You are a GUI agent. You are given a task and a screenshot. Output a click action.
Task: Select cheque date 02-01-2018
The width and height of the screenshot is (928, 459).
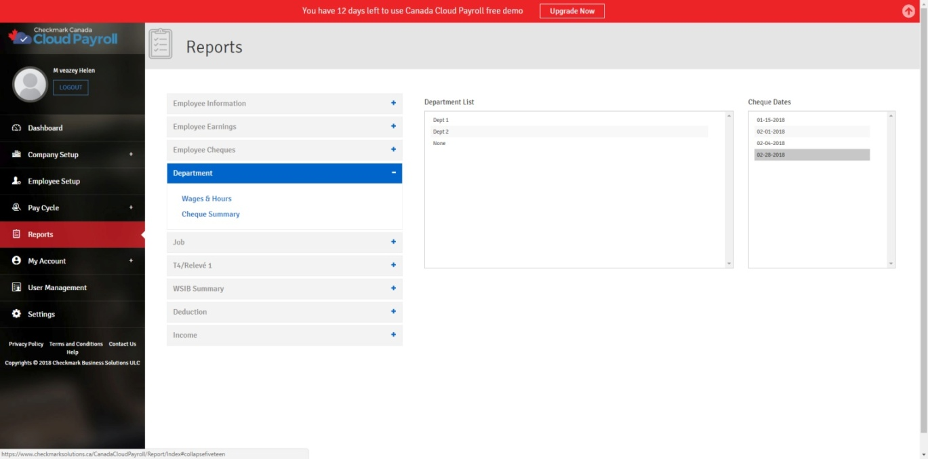(x=771, y=132)
